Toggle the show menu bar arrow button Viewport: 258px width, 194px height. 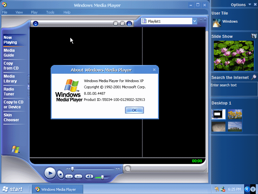tap(35, 24)
